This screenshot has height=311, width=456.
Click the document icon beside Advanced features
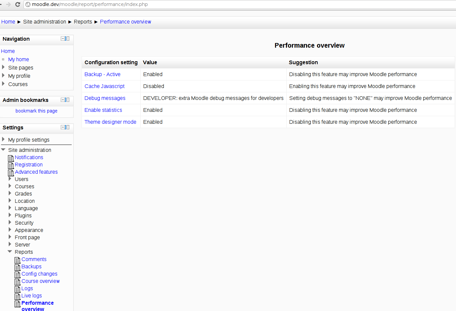11,173
